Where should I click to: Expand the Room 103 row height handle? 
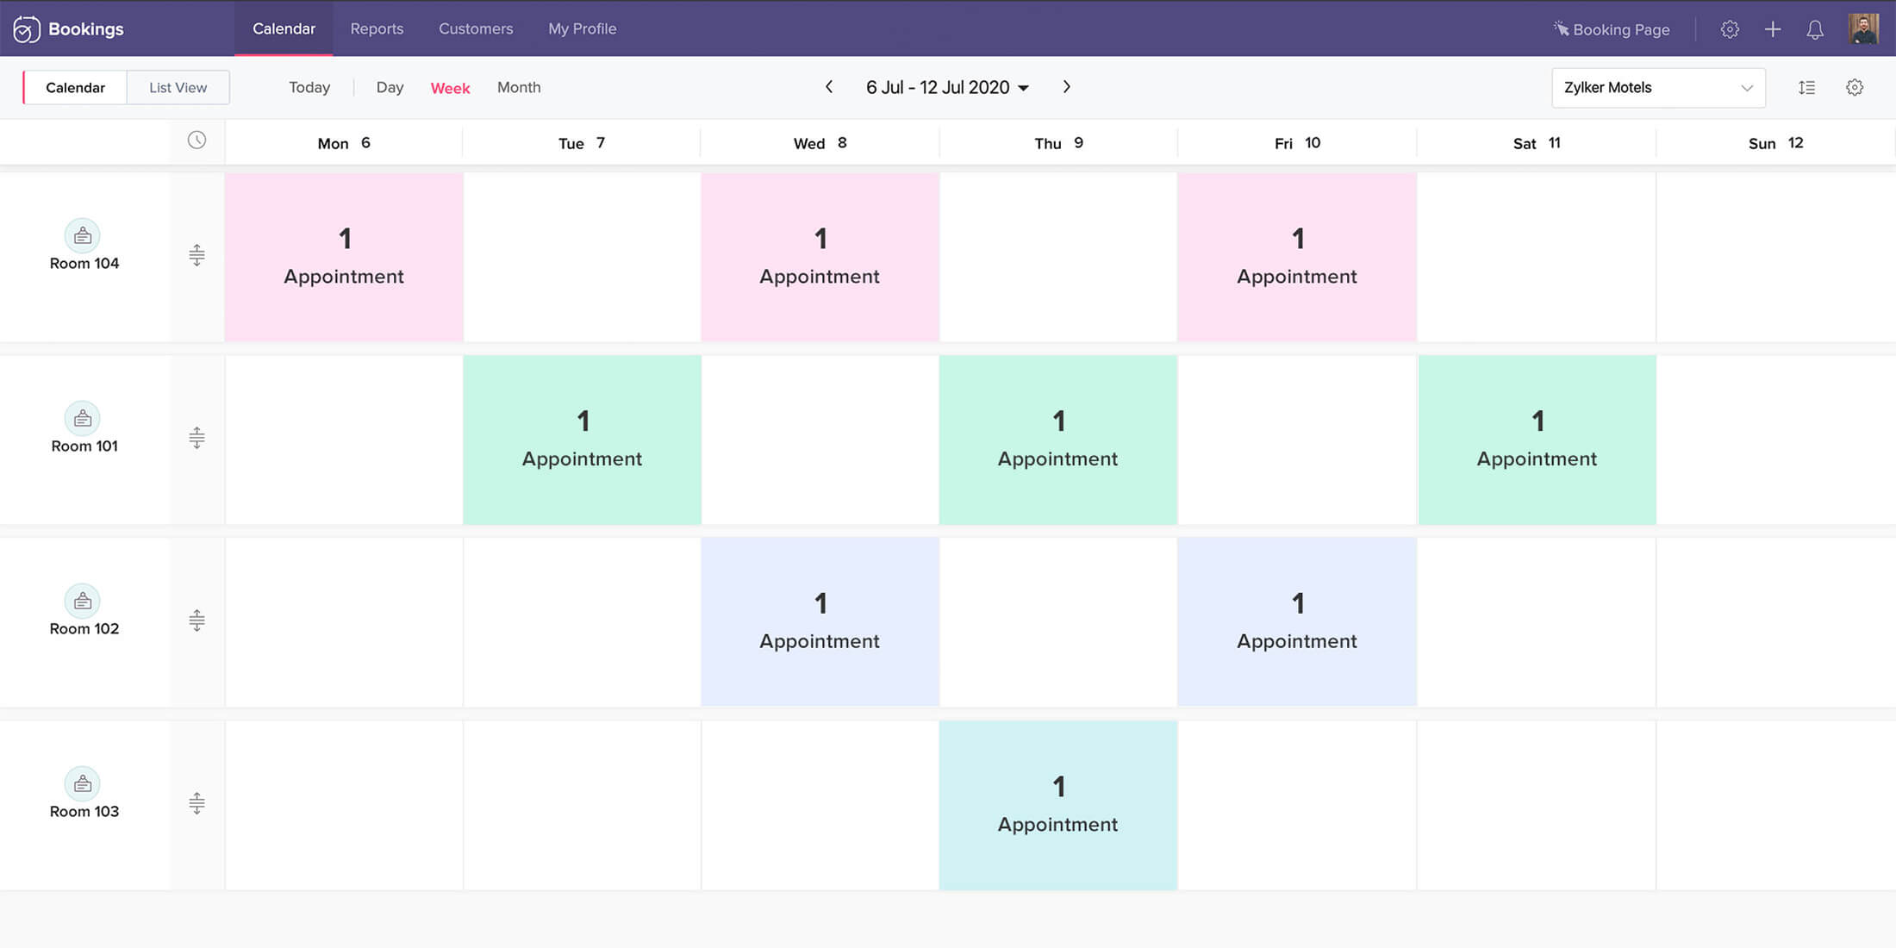point(196,803)
